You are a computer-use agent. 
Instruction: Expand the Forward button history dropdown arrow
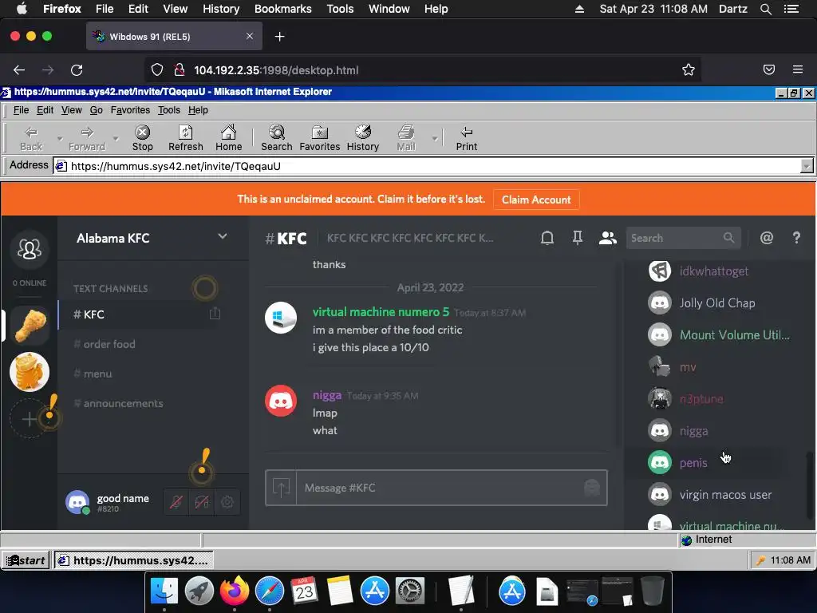[116, 139]
